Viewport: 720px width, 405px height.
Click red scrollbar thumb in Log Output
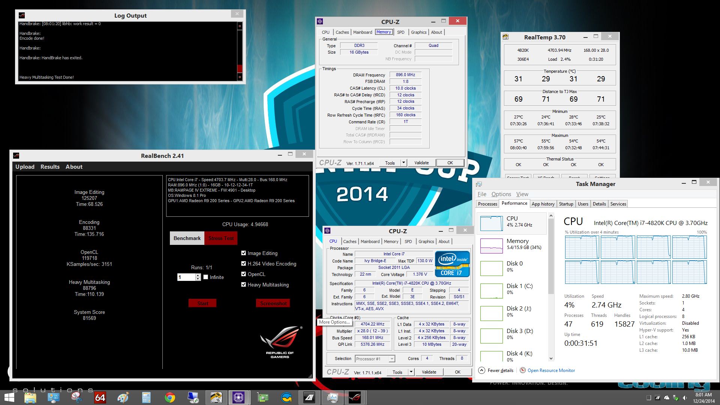(x=240, y=69)
